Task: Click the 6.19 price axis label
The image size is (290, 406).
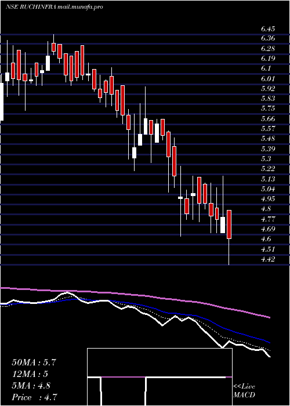Action: click(x=268, y=59)
